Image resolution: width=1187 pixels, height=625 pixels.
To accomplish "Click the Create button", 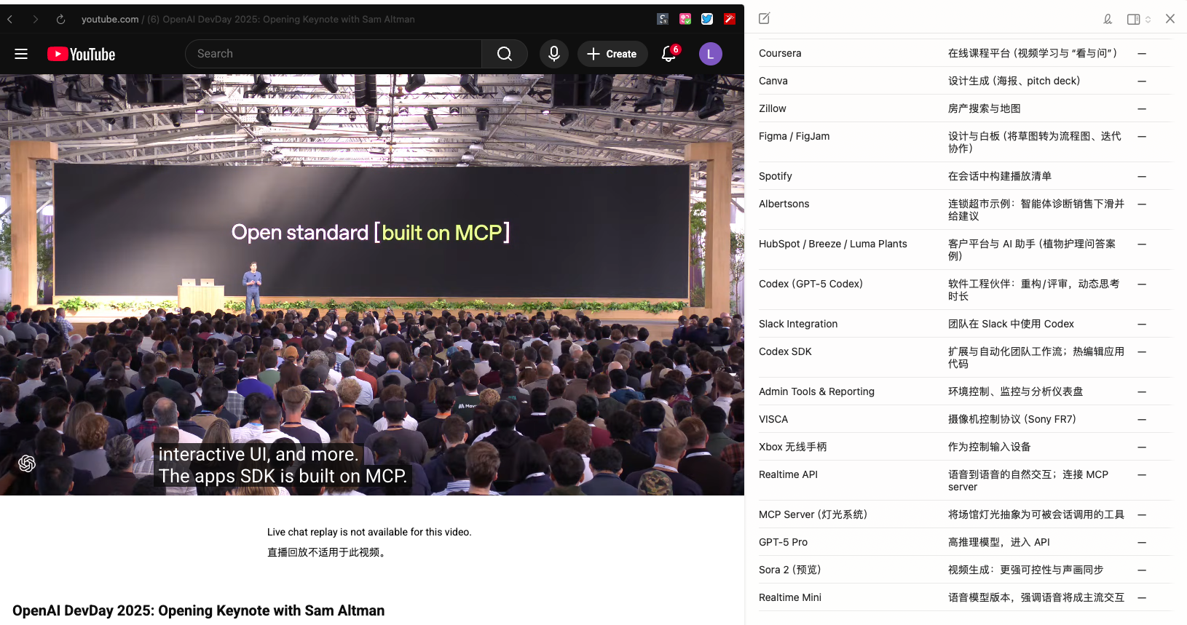I will pos(612,54).
